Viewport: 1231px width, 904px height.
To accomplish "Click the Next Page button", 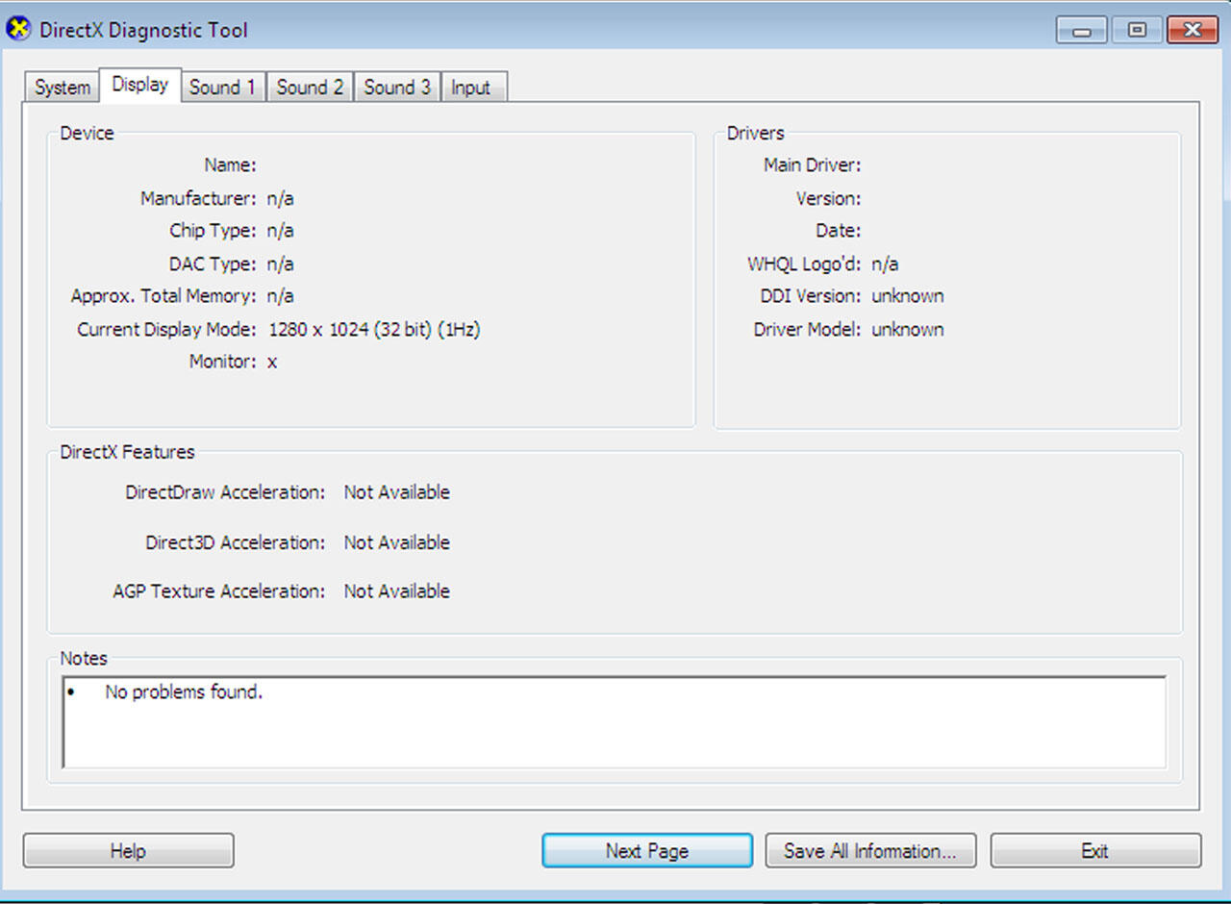I will [647, 851].
